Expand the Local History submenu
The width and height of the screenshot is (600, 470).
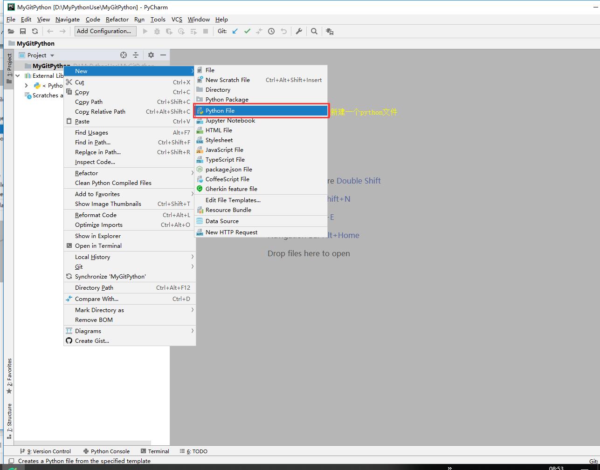(x=192, y=257)
